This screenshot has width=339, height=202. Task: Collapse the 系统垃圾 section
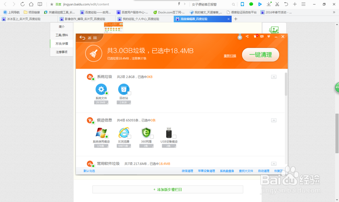coord(274,77)
